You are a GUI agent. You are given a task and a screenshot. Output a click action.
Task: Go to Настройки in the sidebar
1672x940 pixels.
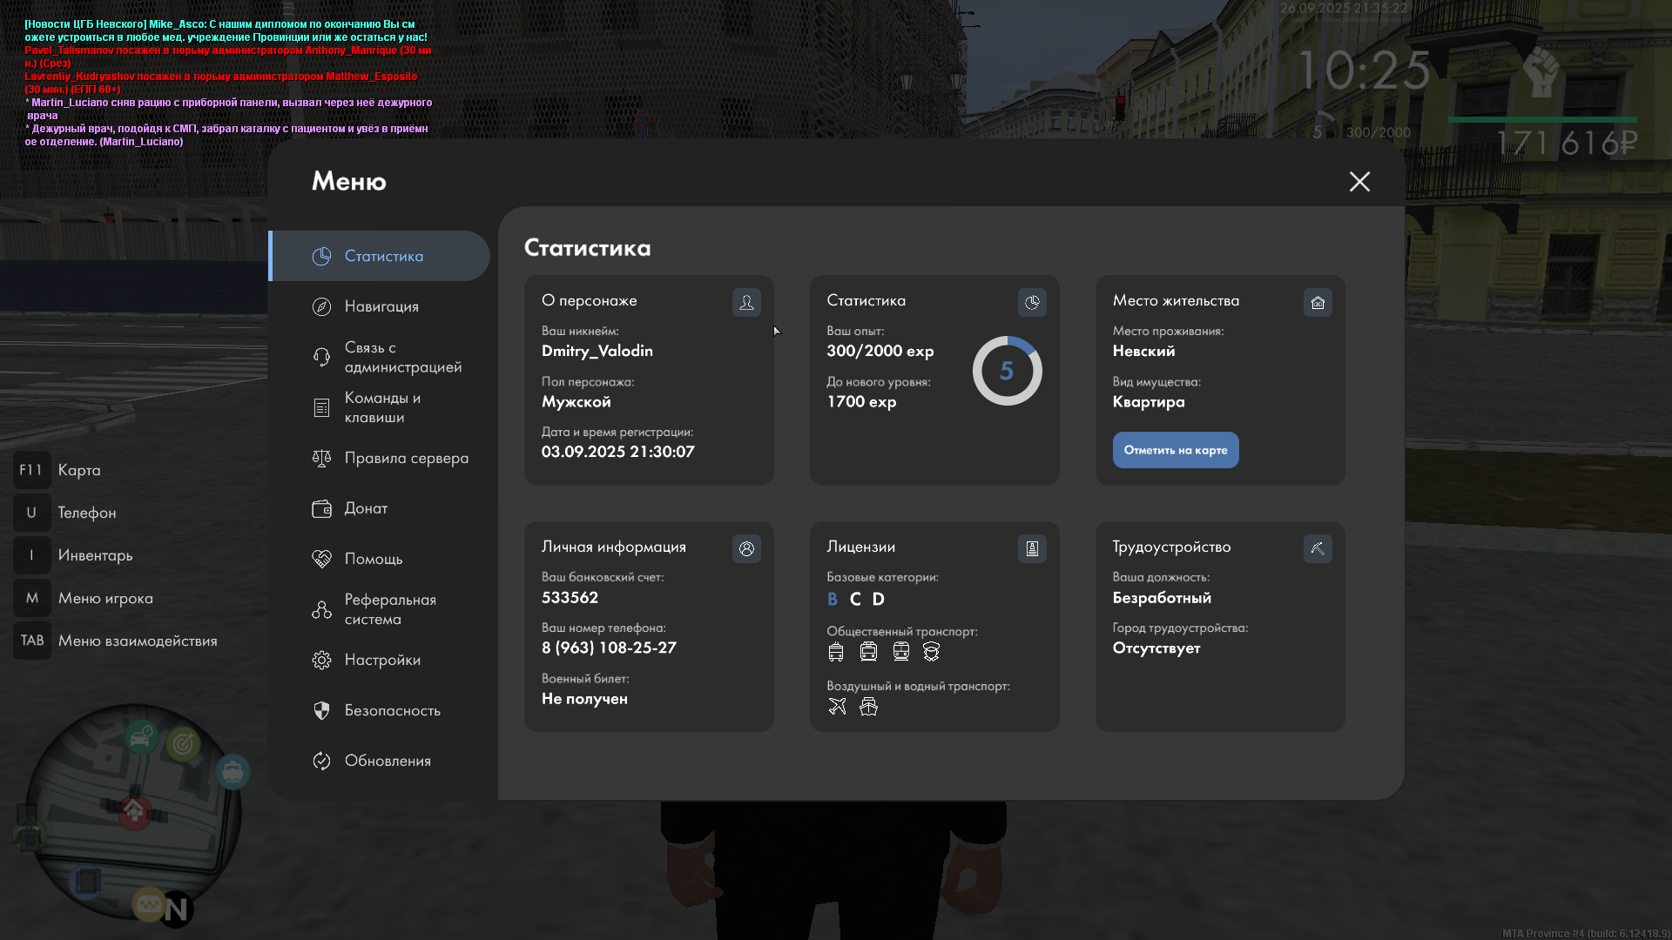pyautogui.click(x=381, y=660)
